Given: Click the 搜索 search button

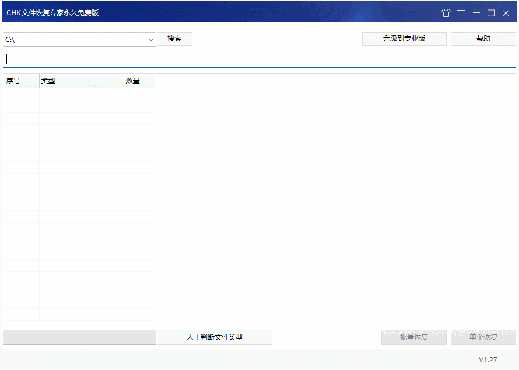Looking at the screenshot, I should [174, 39].
